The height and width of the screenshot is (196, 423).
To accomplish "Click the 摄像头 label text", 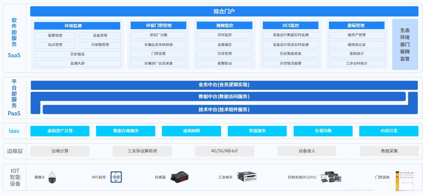I will pos(40,177).
